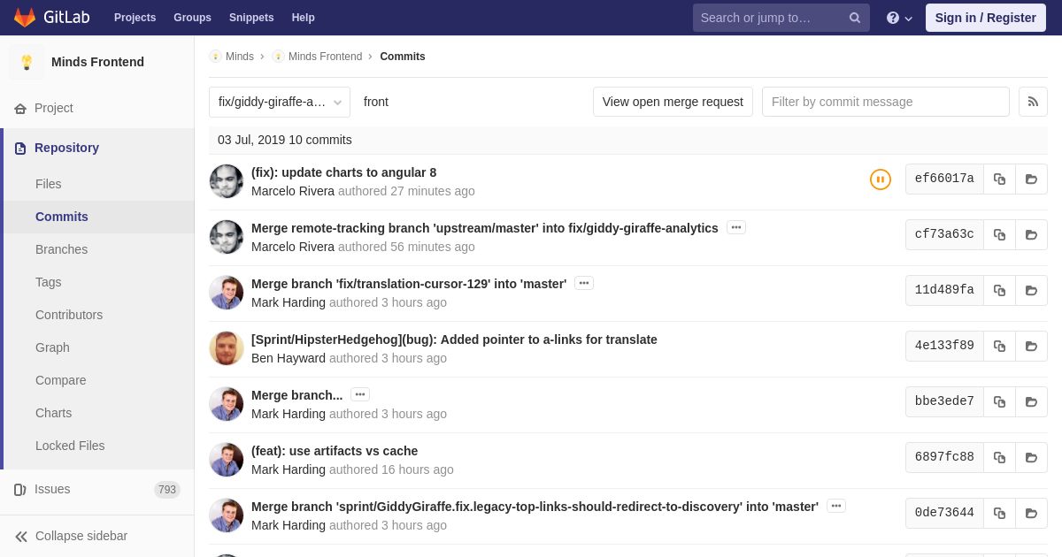This screenshot has height=557, width=1062.
Task: Expand description of 'fix/translation-cursor-129' merge commit
Action: [584, 283]
